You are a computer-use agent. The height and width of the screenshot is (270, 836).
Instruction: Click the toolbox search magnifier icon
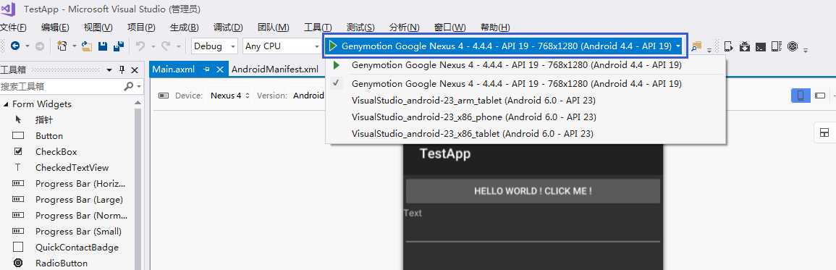[x=128, y=86]
